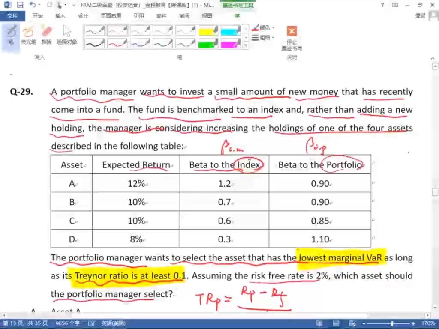Choose the Select Objects (选择对象) cursor tool

click(67, 36)
